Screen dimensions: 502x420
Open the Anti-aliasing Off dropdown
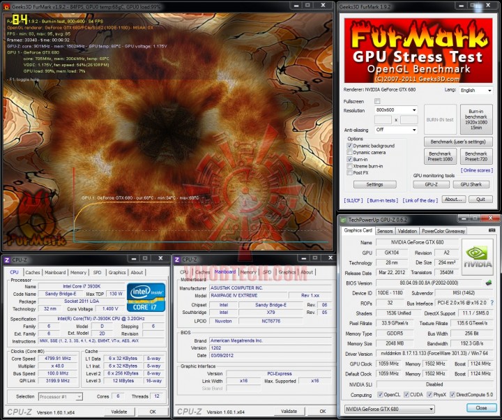click(x=396, y=130)
